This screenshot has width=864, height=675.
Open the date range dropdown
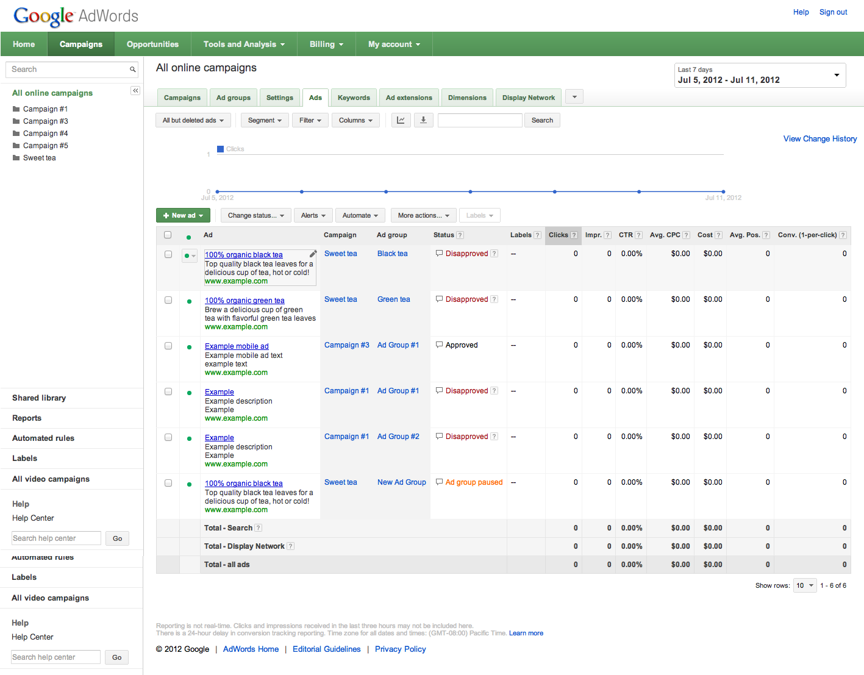760,75
